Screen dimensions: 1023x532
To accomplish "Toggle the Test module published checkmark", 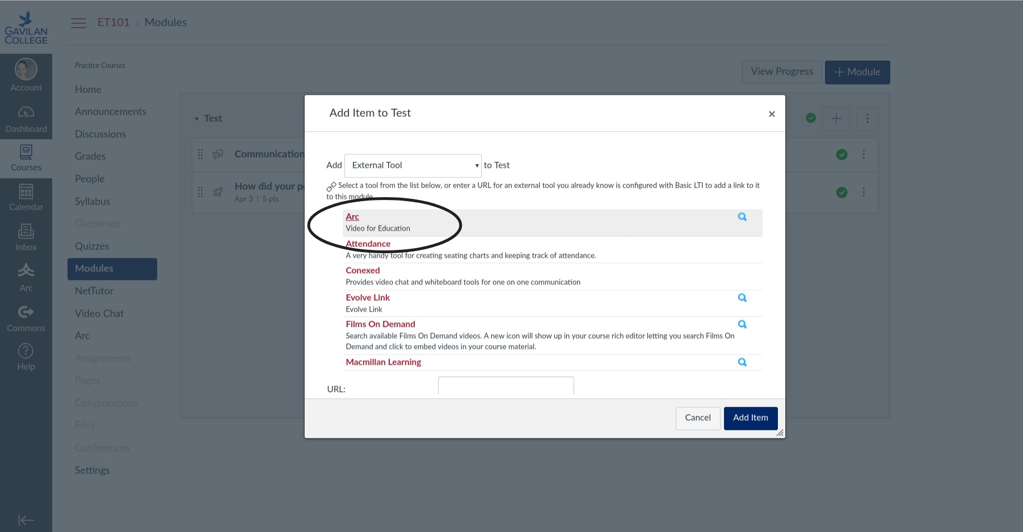I will tap(811, 118).
